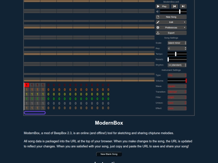
Task: Start playback with the Play button
Action: (162, 6)
